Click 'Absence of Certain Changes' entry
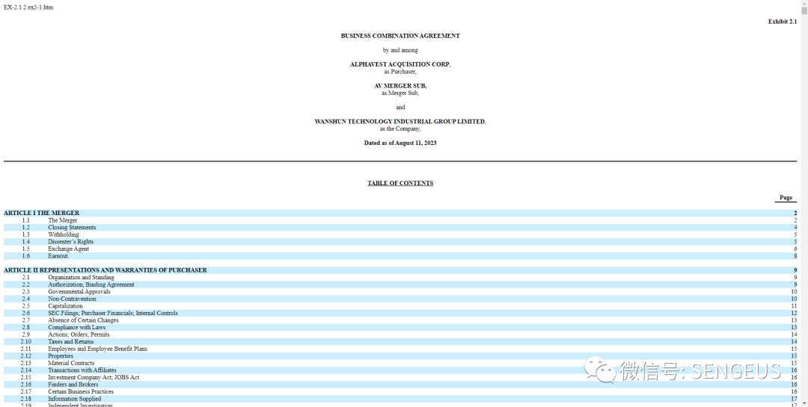 coord(83,320)
